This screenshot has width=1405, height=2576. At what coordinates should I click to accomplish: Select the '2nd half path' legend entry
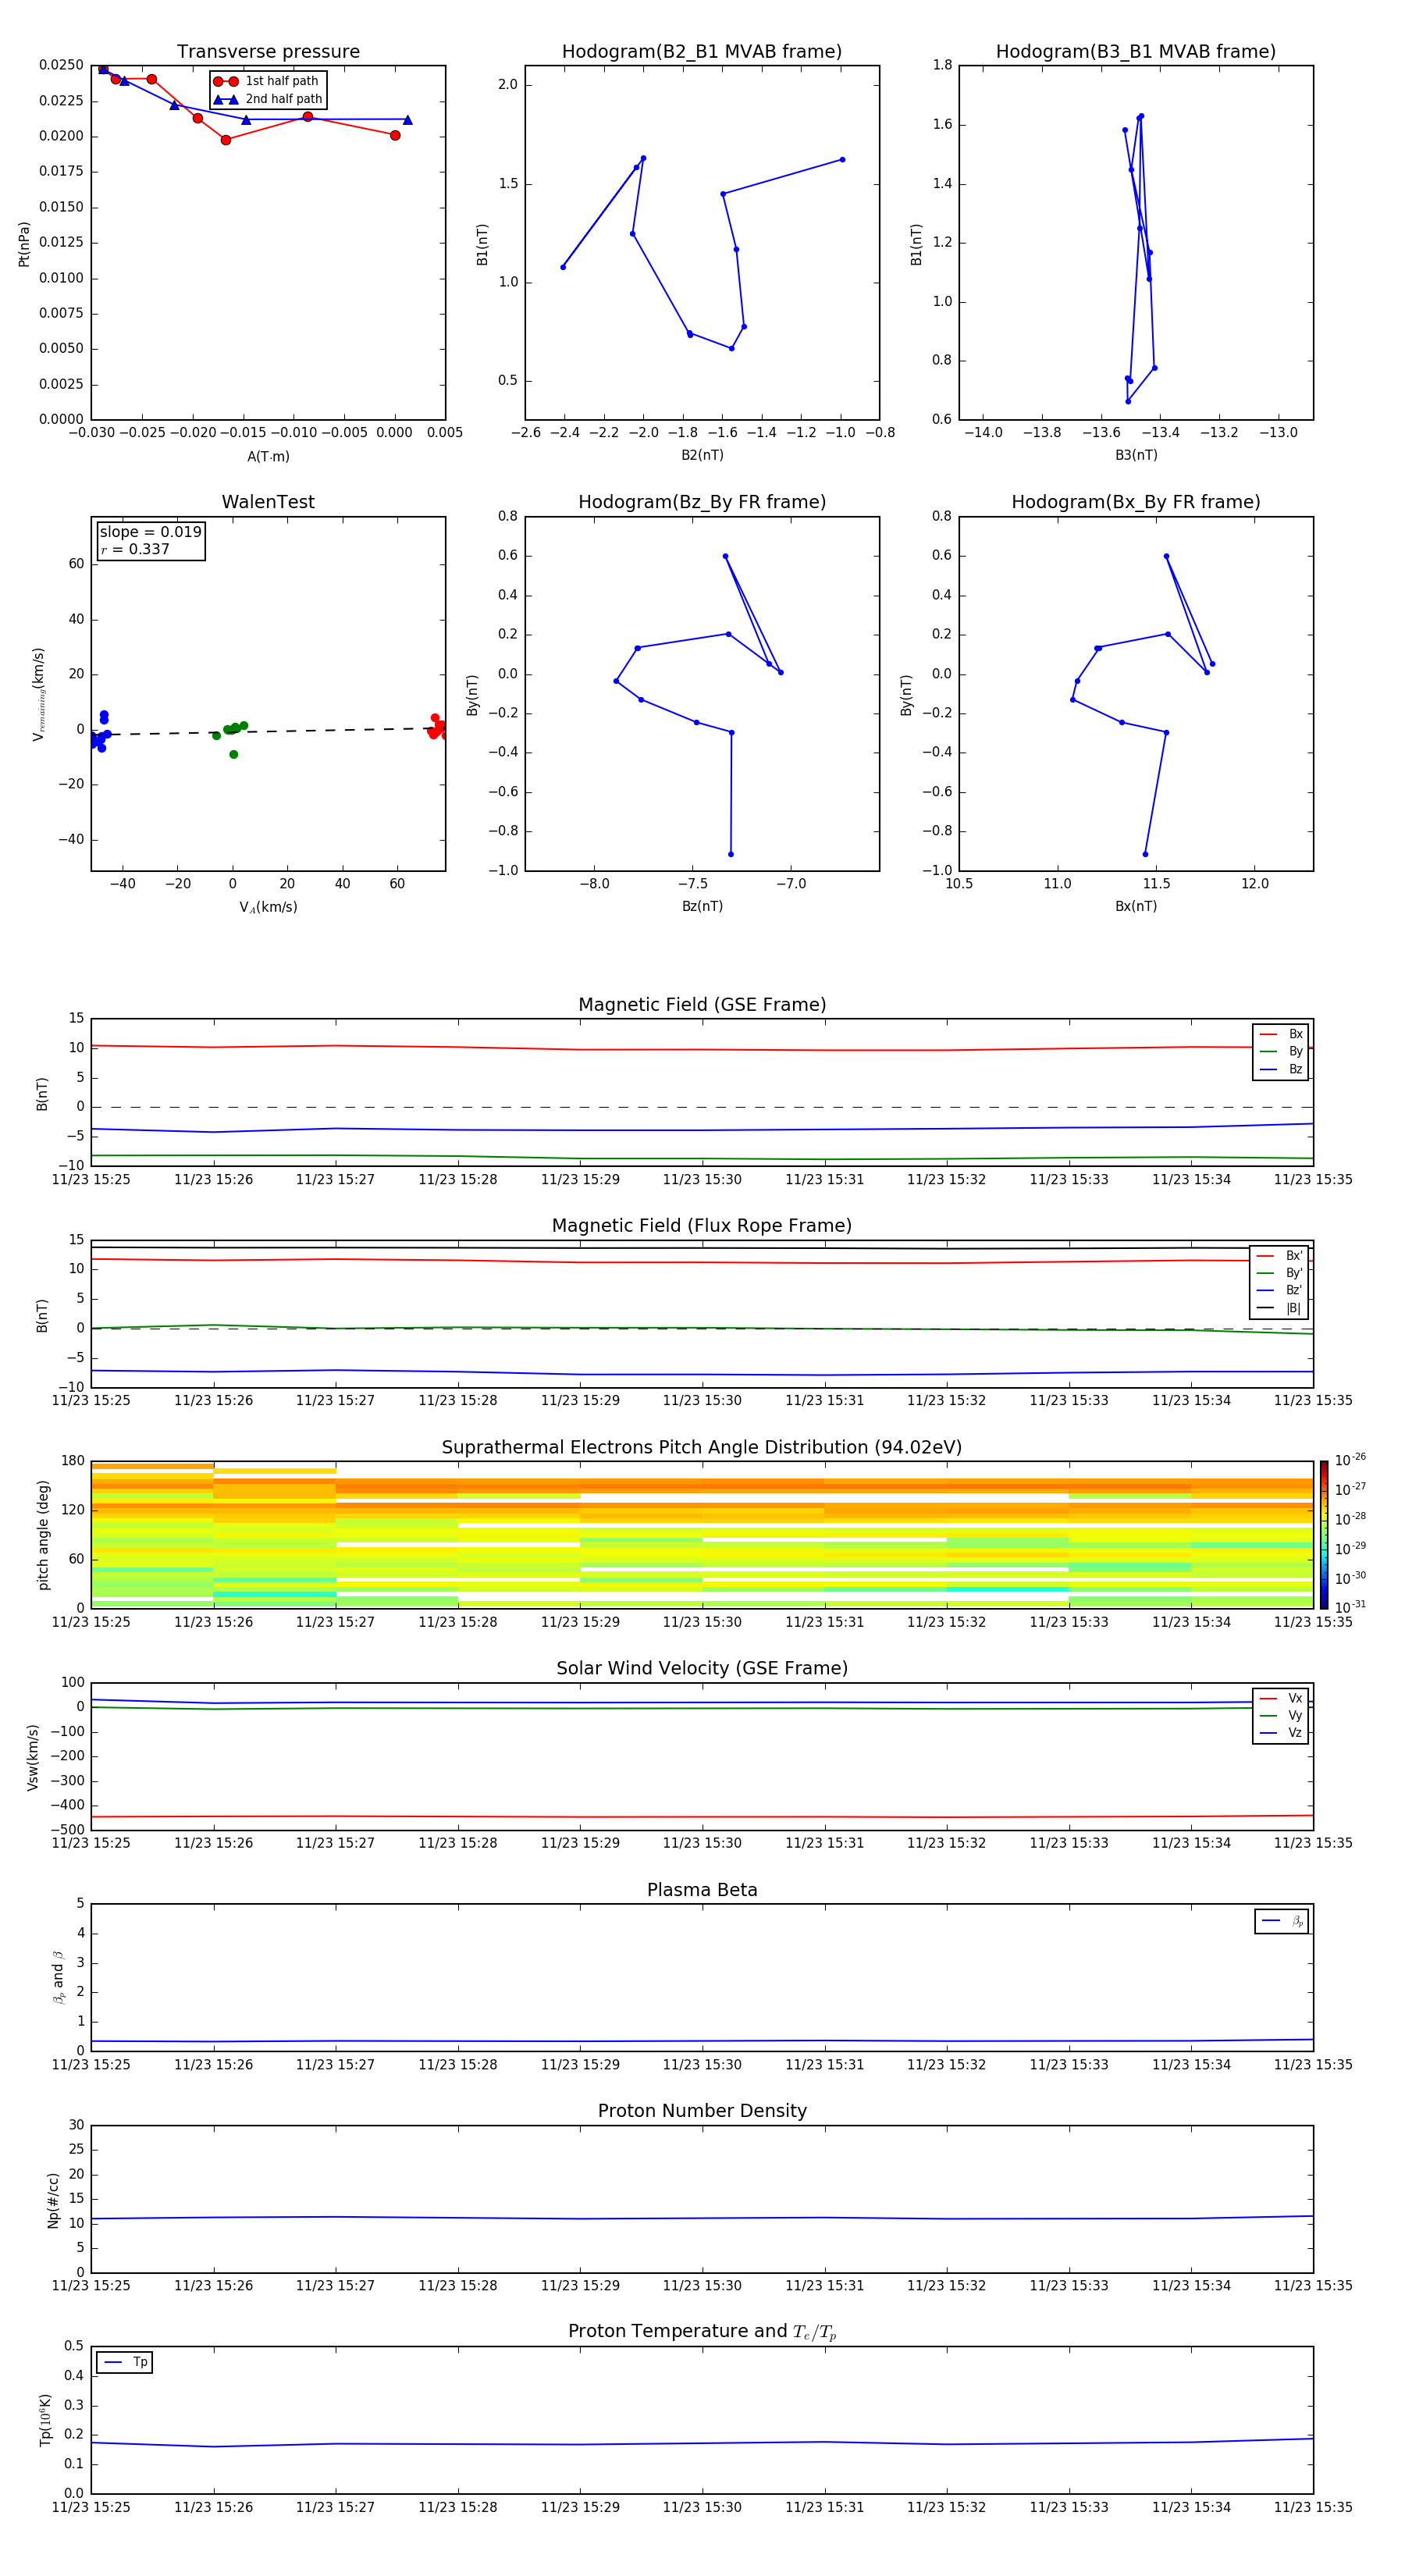[x=268, y=99]
